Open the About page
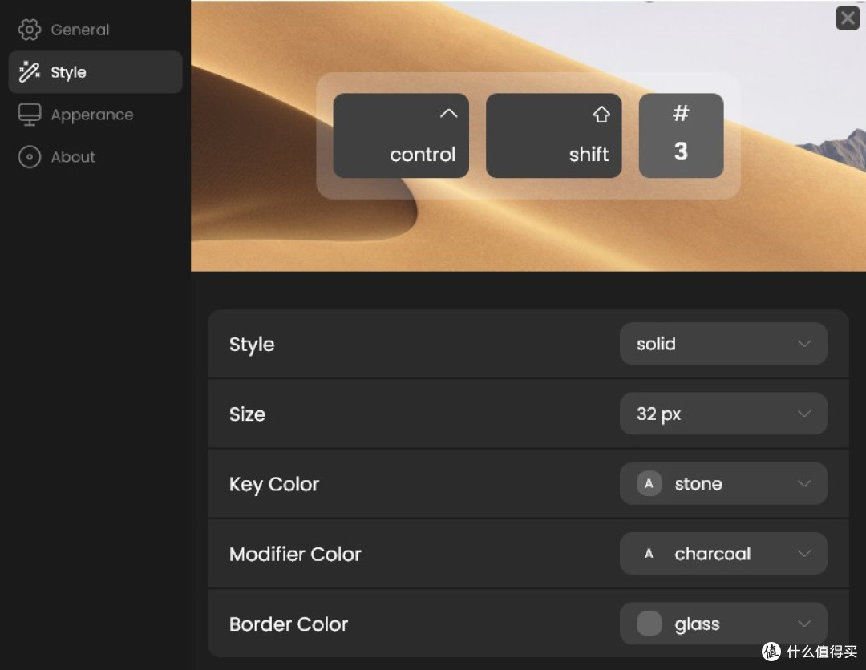This screenshot has width=866, height=670. point(95,157)
